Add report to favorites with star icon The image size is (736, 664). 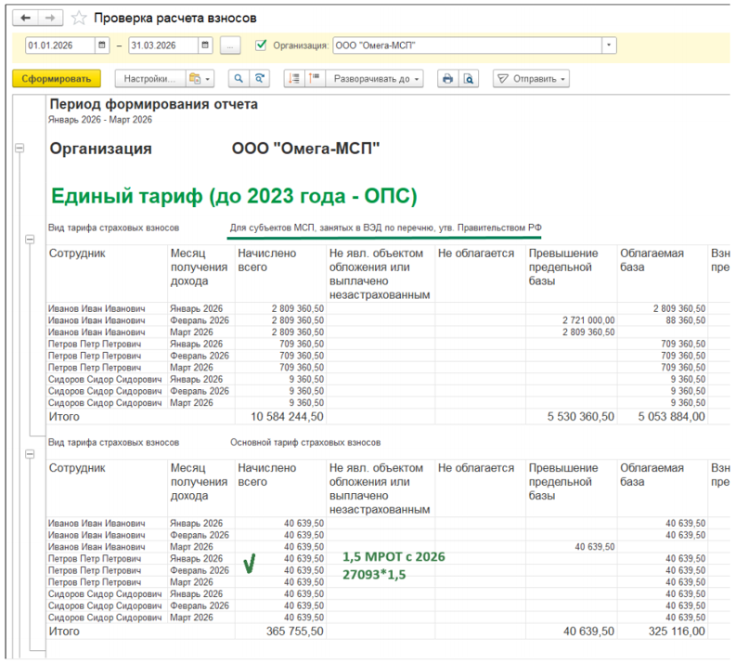coord(80,18)
